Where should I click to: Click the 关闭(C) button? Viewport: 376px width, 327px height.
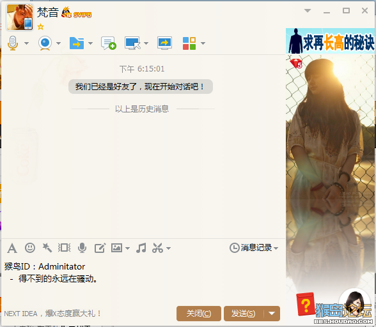[198, 314]
